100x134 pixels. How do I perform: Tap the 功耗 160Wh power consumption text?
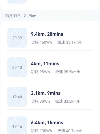(42, 42)
